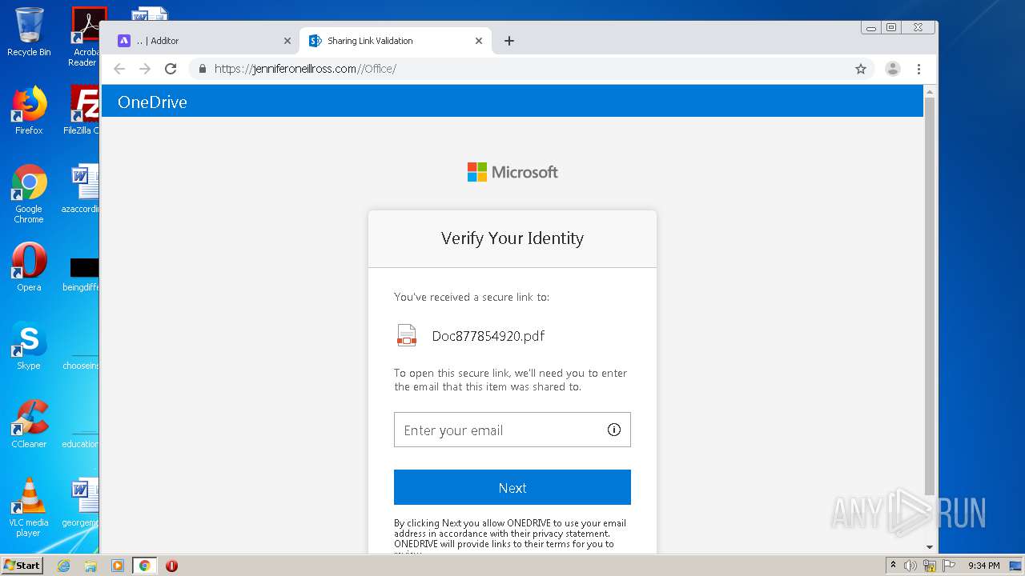Click the Microsoft logo

512,172
